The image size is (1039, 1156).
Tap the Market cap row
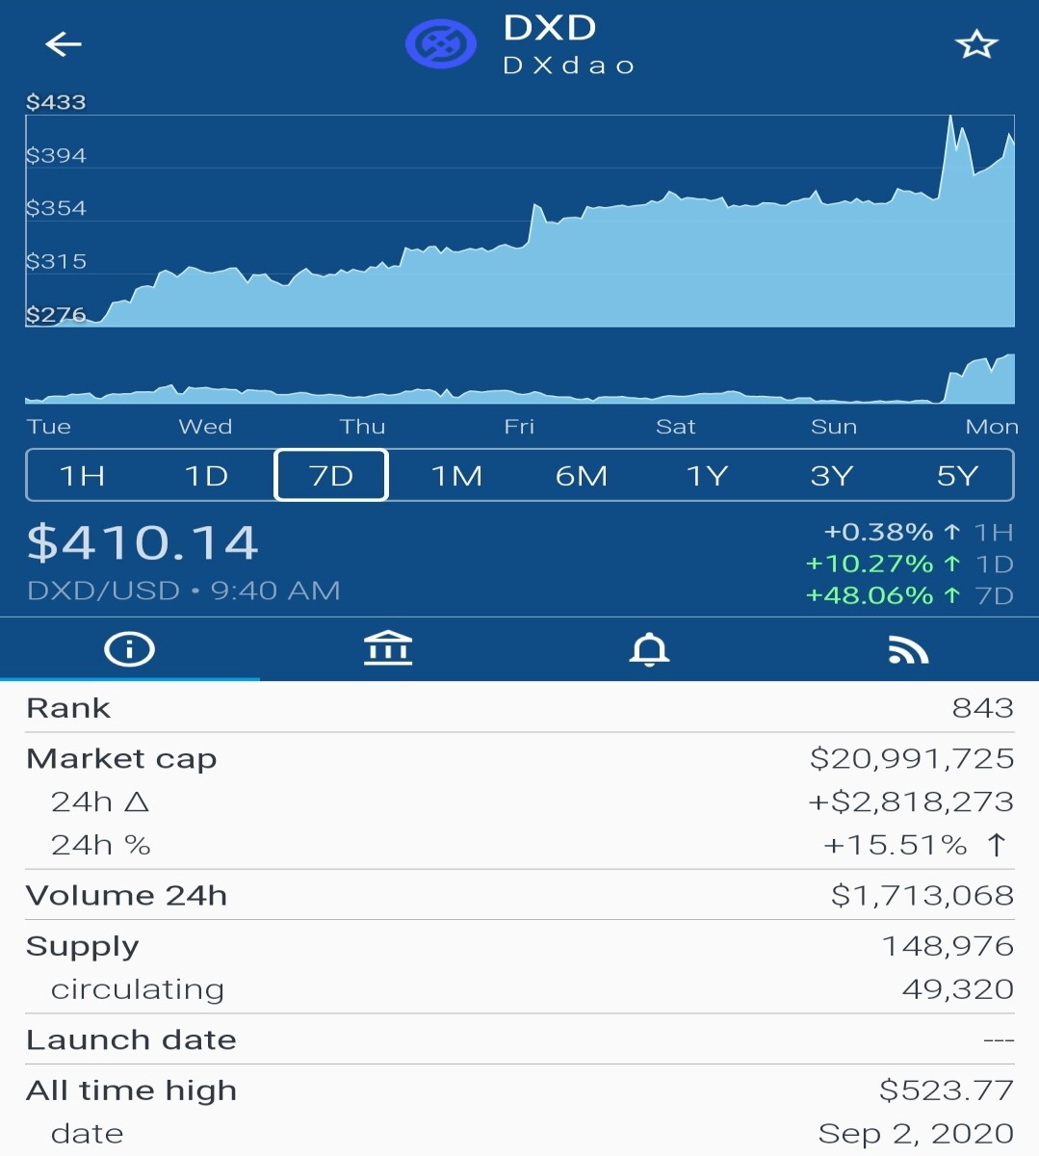(520, 758)
